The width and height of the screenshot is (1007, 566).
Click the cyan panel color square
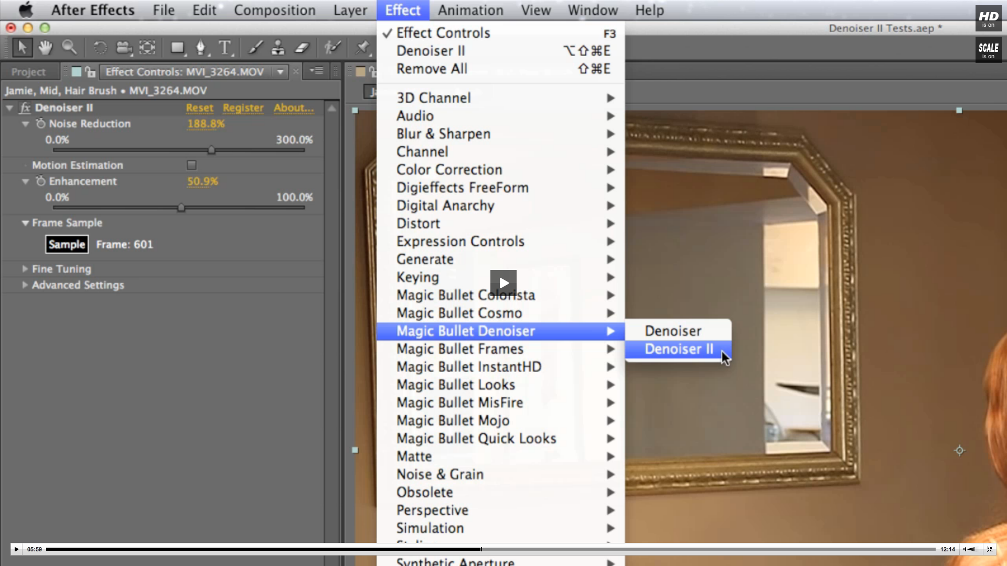(77, 72)
